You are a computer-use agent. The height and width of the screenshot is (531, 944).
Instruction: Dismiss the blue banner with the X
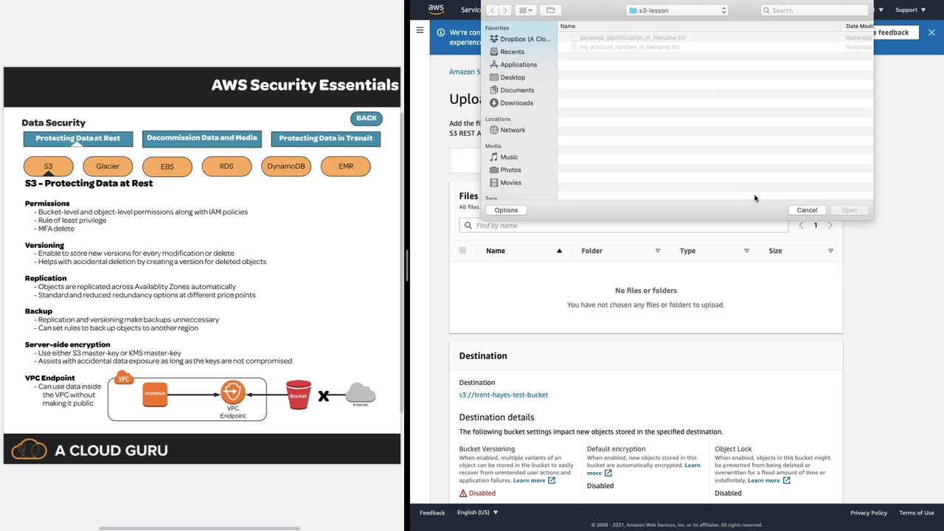[x=931, y=32]
